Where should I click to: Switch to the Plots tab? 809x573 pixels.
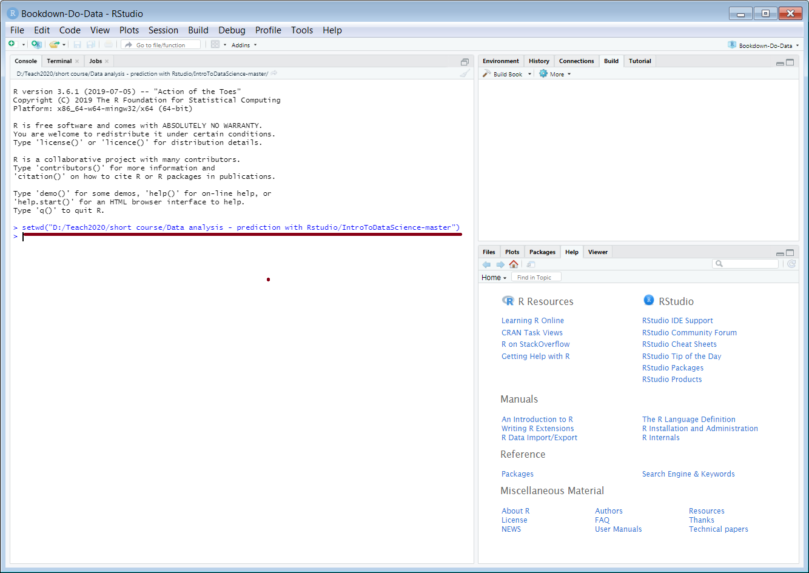512,252
